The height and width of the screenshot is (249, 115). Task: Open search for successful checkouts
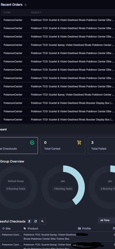(x=43, y=221)
